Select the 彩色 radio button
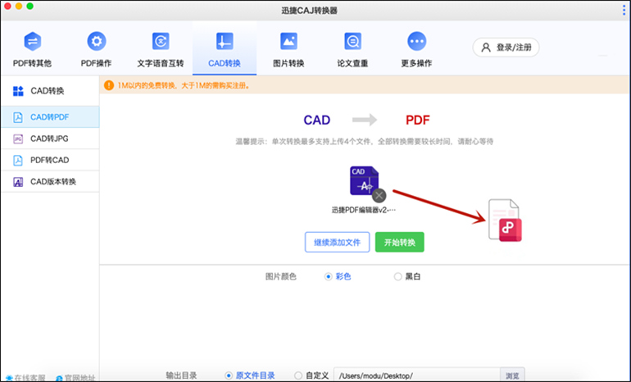The width and height of the screenshot is (631, 382). point(329,276)
